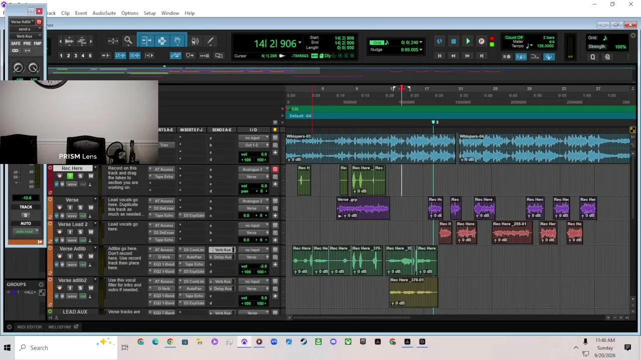Start playback with the Play button
Screen dimensions: 641x360
coord(468,41)
